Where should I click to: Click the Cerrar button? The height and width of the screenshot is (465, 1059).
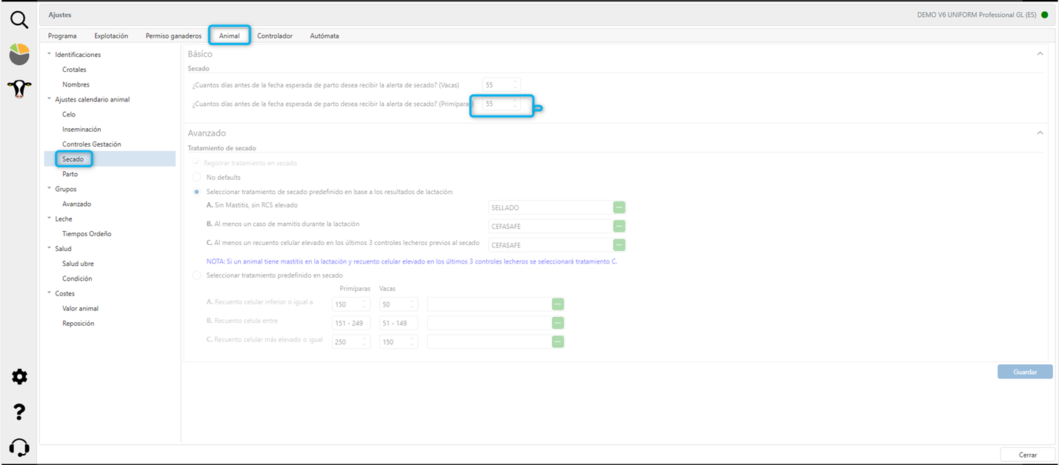tap(1027, 455)
